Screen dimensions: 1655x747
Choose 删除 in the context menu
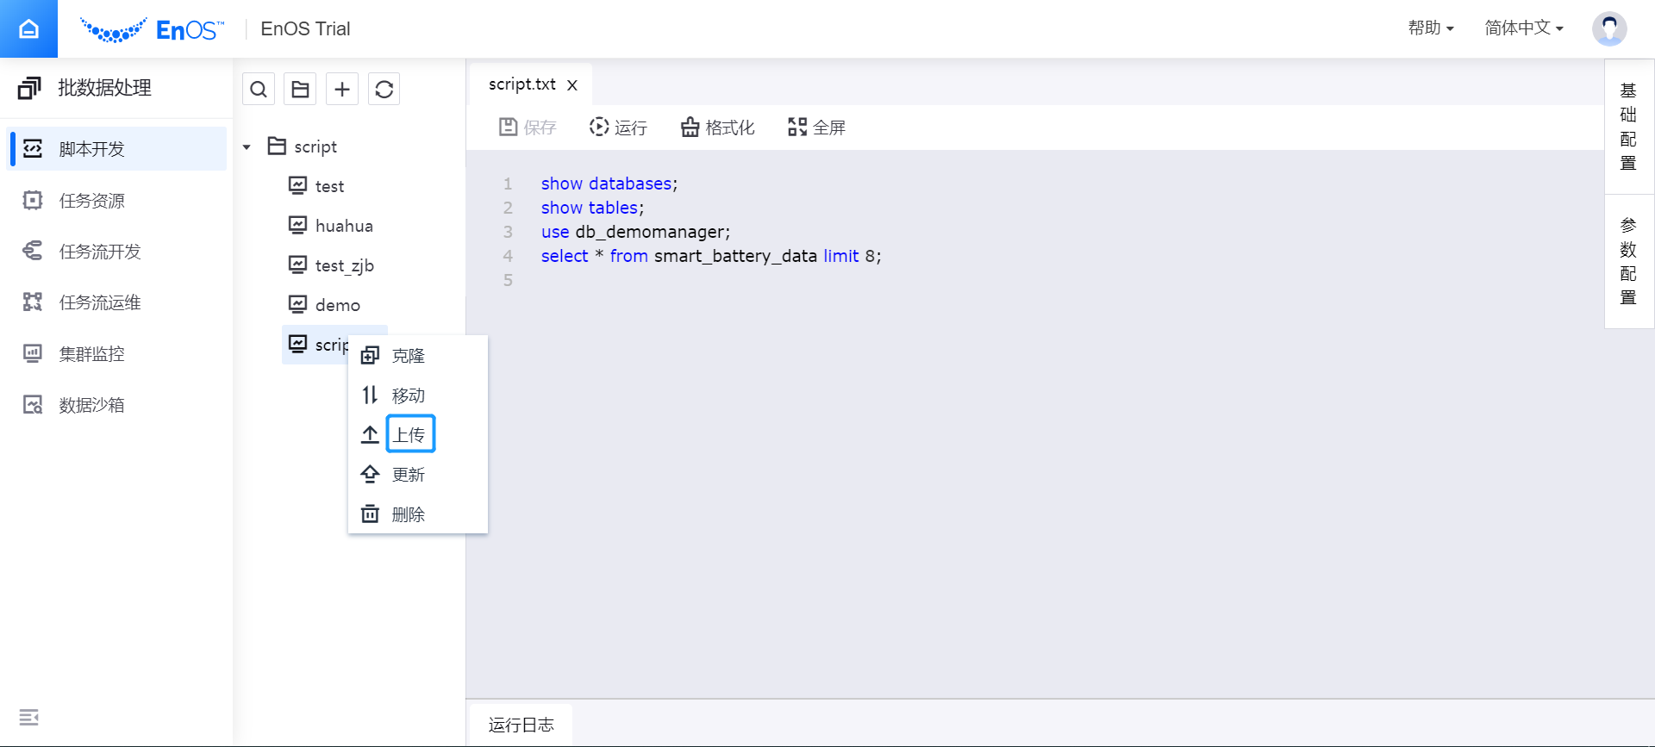point(408,514)
